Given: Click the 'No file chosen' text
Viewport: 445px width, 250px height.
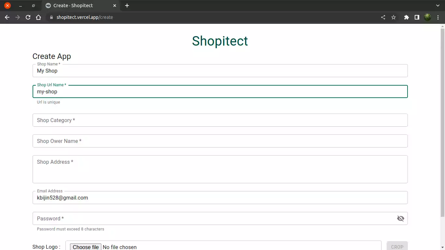Looking at the screenshot, I should click(x=120, y=247).
